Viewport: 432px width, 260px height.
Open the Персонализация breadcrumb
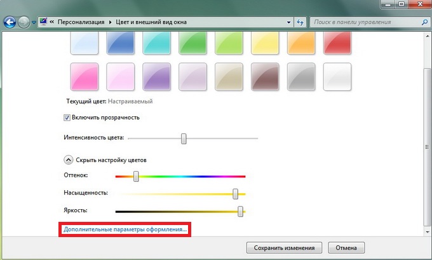pyautogui.click(x=81, y=22)
